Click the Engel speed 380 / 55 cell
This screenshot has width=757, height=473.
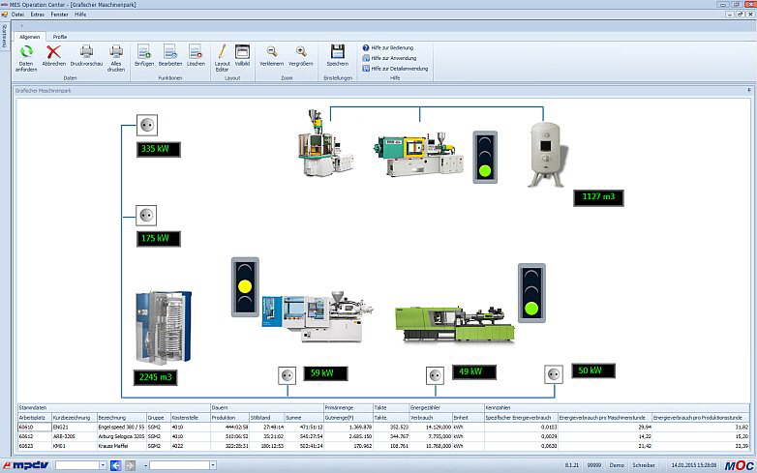click(x=121, y=428)
